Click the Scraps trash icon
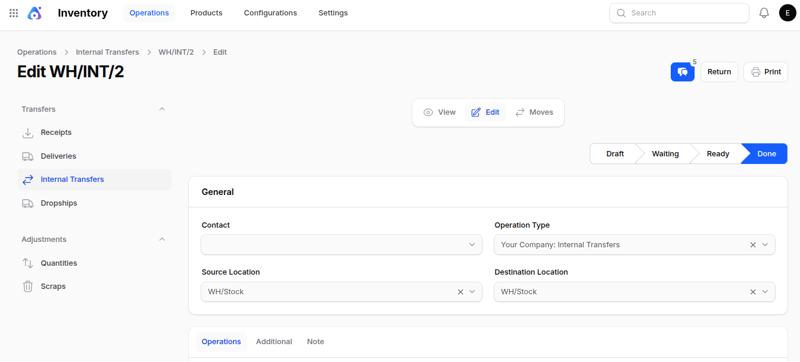The image size is (800, 362). (x=28, y=287)
